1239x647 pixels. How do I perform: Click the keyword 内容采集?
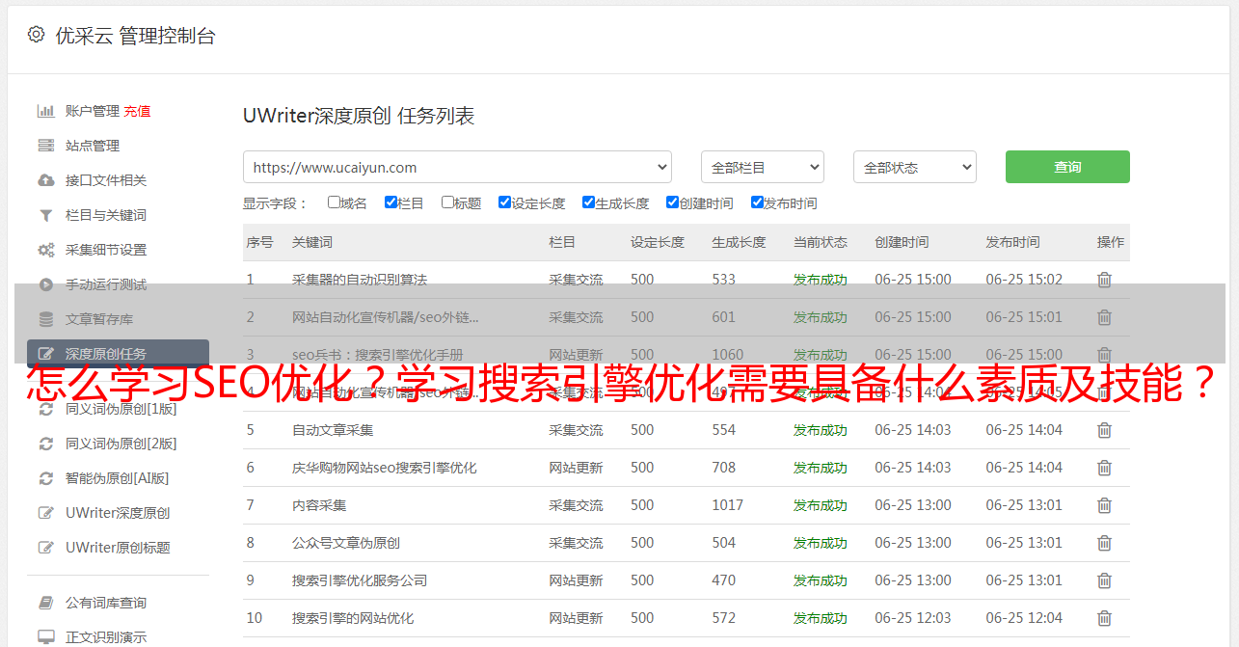click(x=319, y=505)
